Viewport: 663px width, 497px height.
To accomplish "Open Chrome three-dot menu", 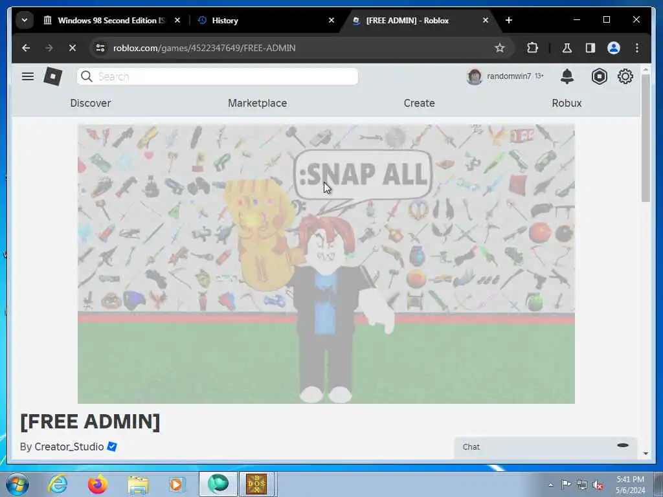I will 637,48.
